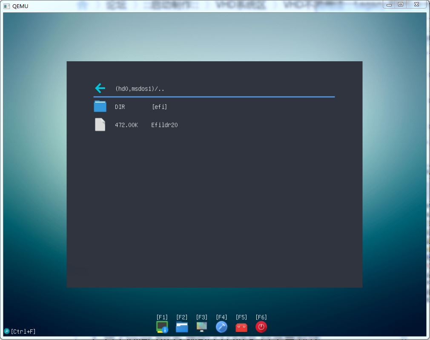Select the Efildr20 file icon
The image size is (430, 340).
point(100,125)
